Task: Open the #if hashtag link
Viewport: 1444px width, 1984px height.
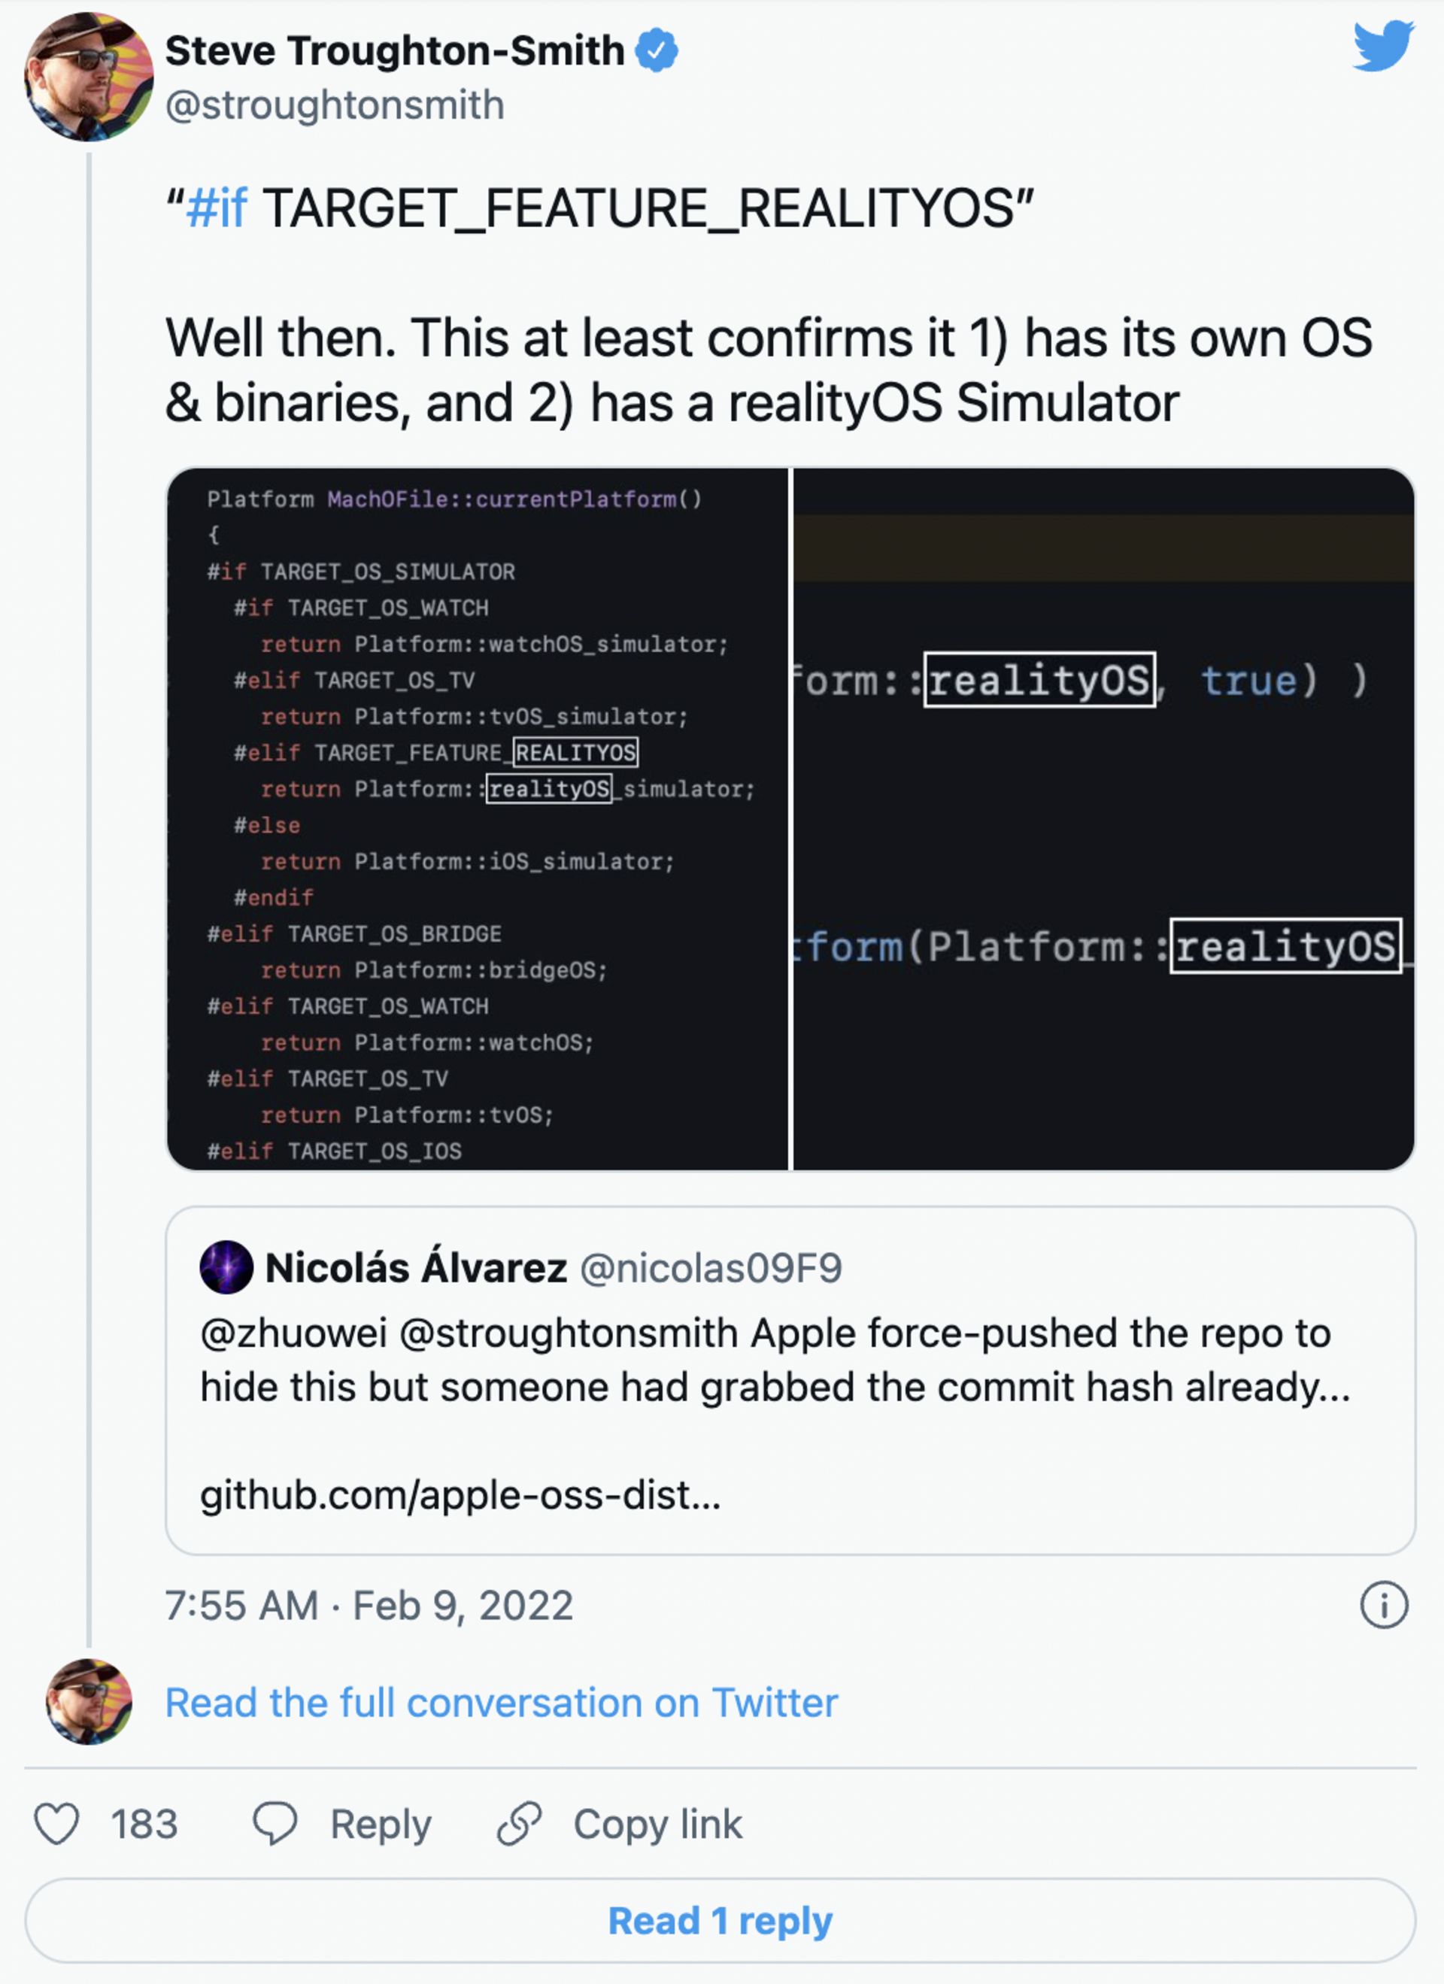Action: point(217,208)
